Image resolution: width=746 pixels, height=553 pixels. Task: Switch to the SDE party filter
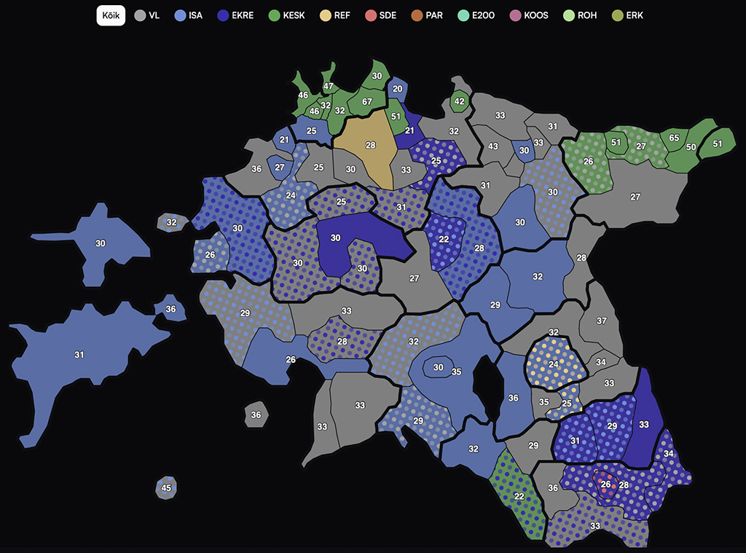tap(381, 15)
